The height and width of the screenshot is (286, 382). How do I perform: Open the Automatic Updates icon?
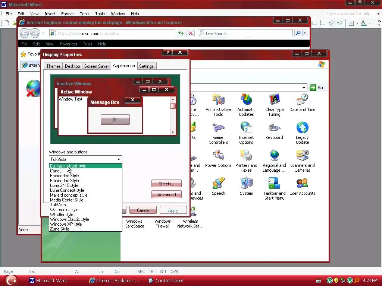[246, 105]
